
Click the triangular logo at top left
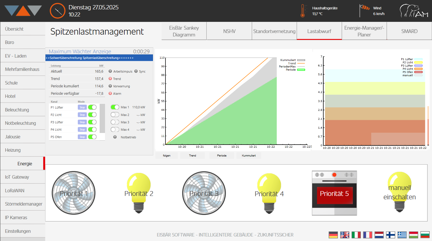click(x=24, y=10)
